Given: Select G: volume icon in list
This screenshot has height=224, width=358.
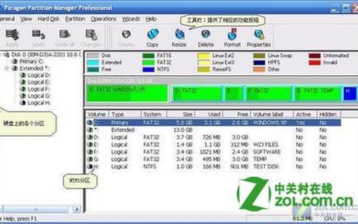Looking at the screenshot, I should point(90,159).
